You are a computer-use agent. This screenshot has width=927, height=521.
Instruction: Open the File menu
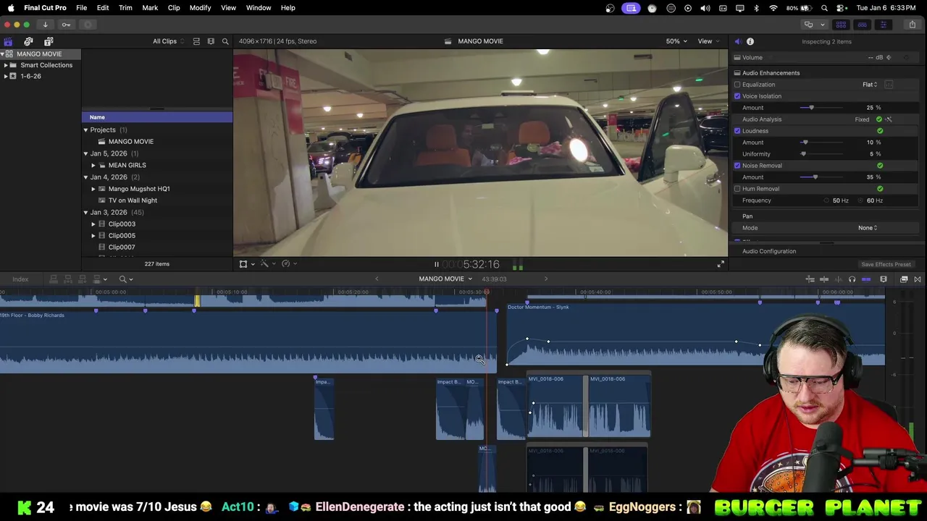pos(82,8)
